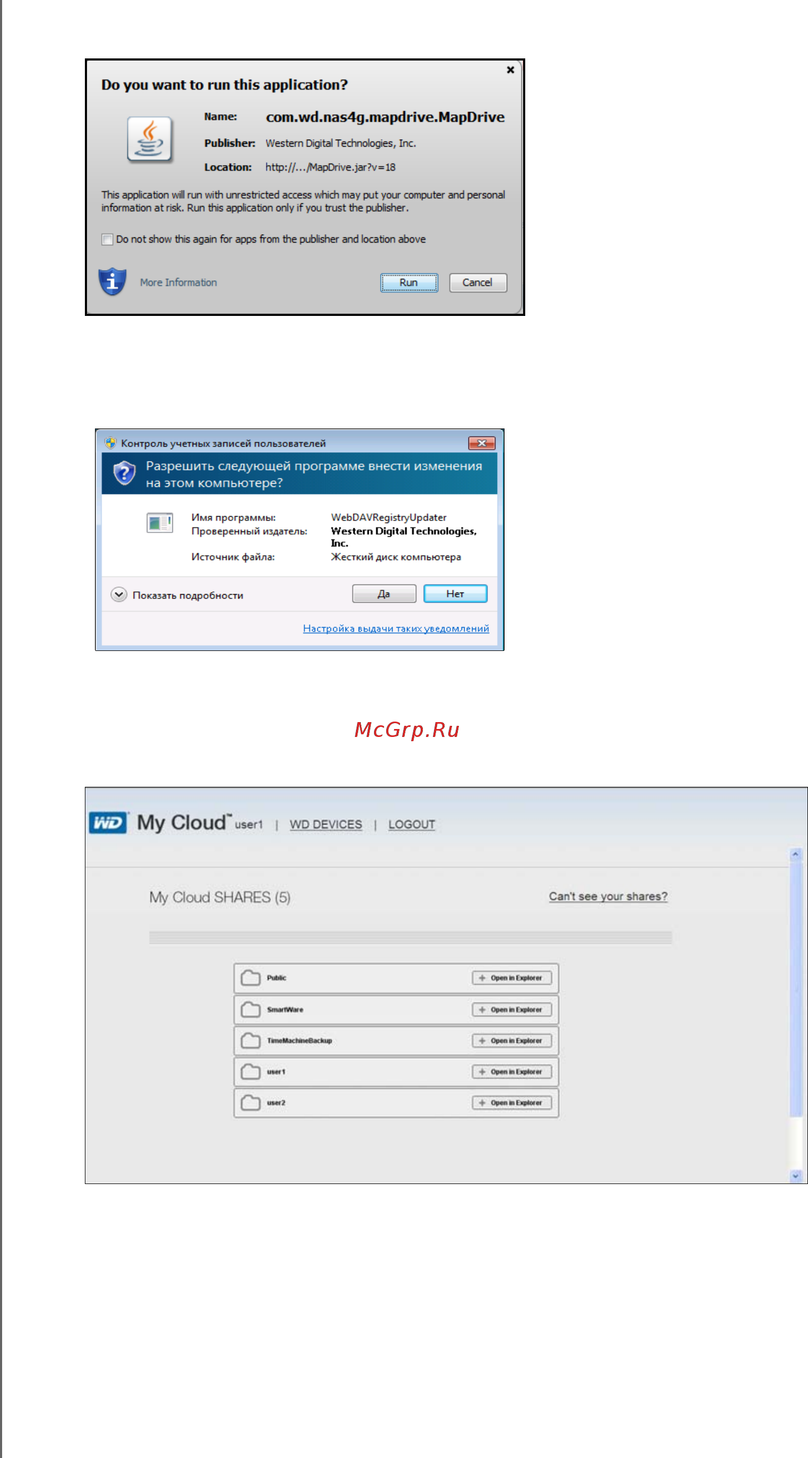Click the 'SmartWare' share name

pyautogui.click(x=285, y=1010)
